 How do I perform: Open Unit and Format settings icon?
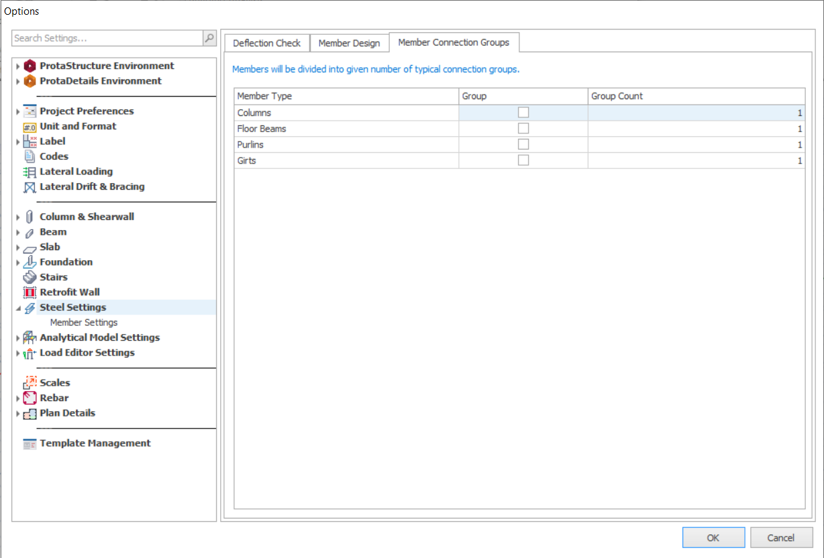[30, 126]
